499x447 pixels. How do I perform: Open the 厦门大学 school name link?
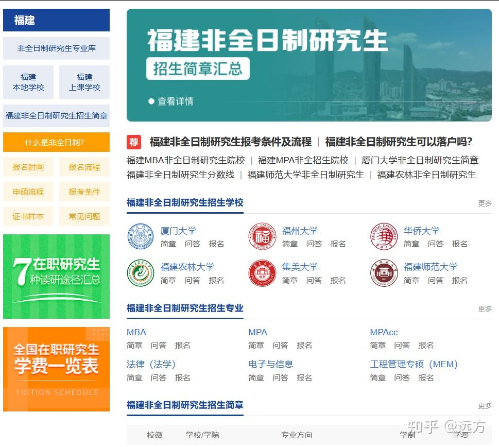(x=178, y=231)
